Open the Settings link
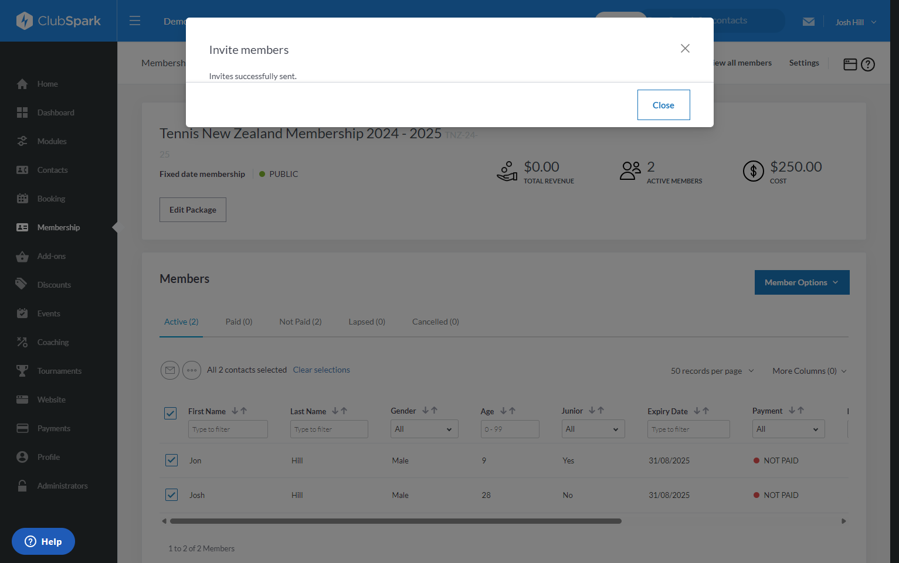Image resolution: width=899 pixels, height=563 pixels. tap(804, 63)
